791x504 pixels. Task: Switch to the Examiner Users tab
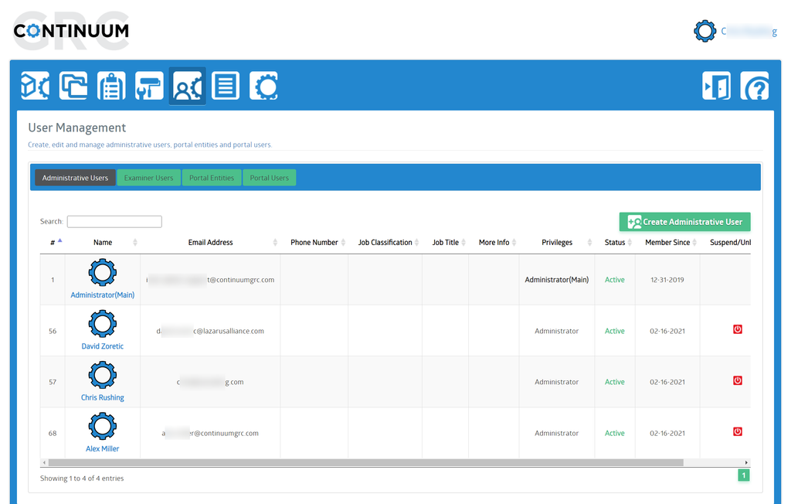149,178
